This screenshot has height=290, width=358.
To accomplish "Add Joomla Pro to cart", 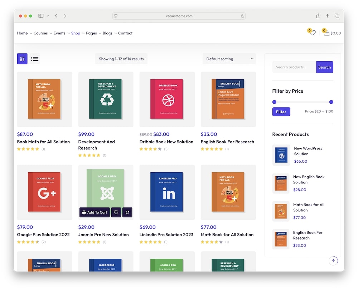I will coord(95,212).
